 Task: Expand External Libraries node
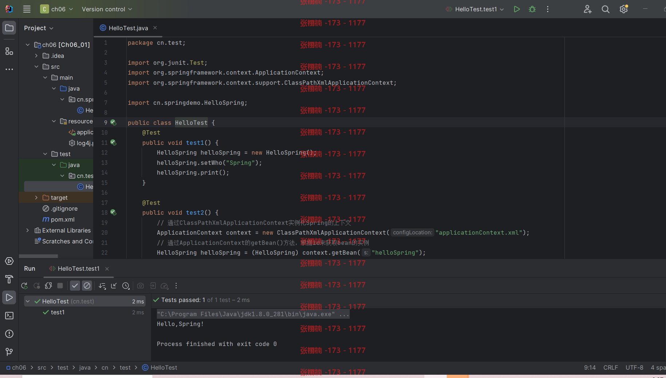click(28, 230)
